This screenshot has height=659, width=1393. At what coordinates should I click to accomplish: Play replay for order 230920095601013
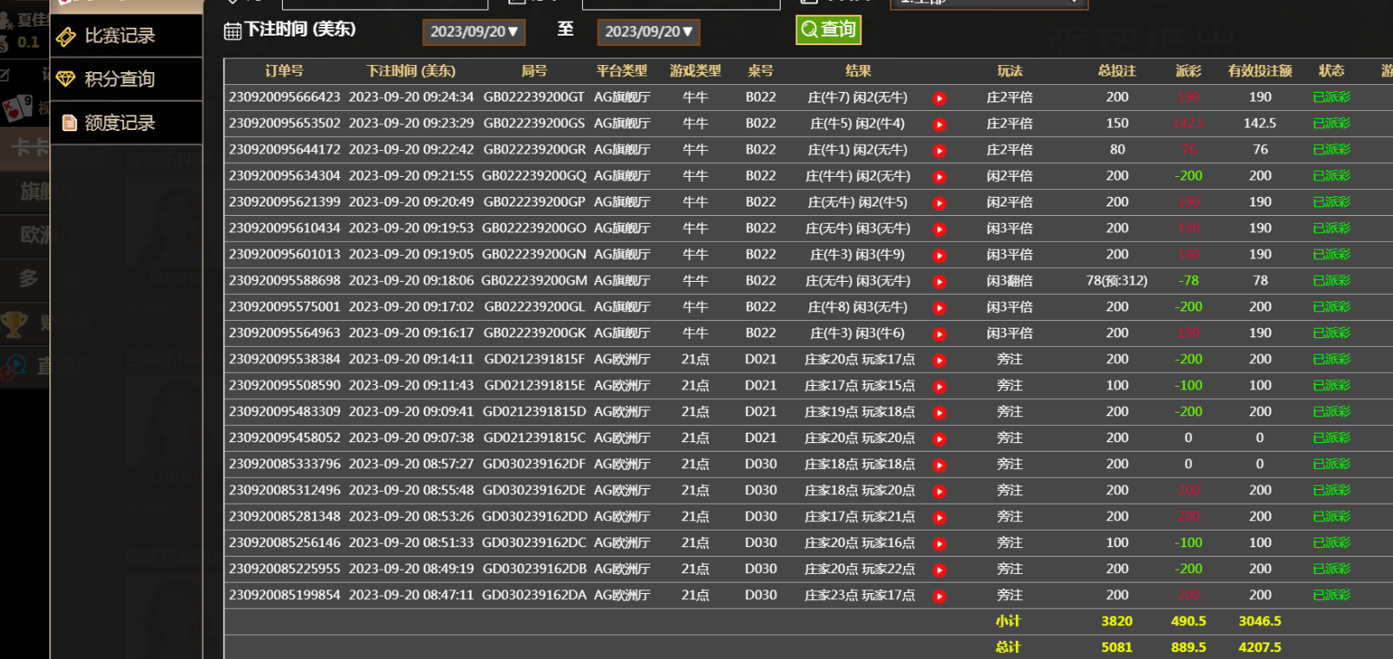pyautogui.click(x=939, y=256)
